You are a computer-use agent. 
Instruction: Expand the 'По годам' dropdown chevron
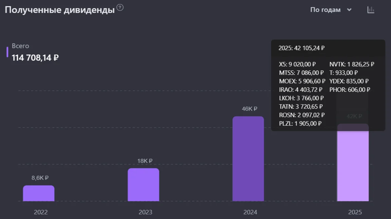(349, 10)
